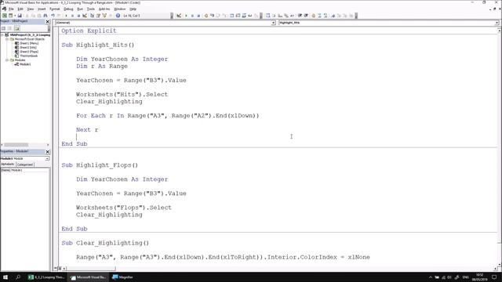The height and width of the screenshot is (282, 502).
Task: Open the Immediate Window icon
Action: coord(238,16)
